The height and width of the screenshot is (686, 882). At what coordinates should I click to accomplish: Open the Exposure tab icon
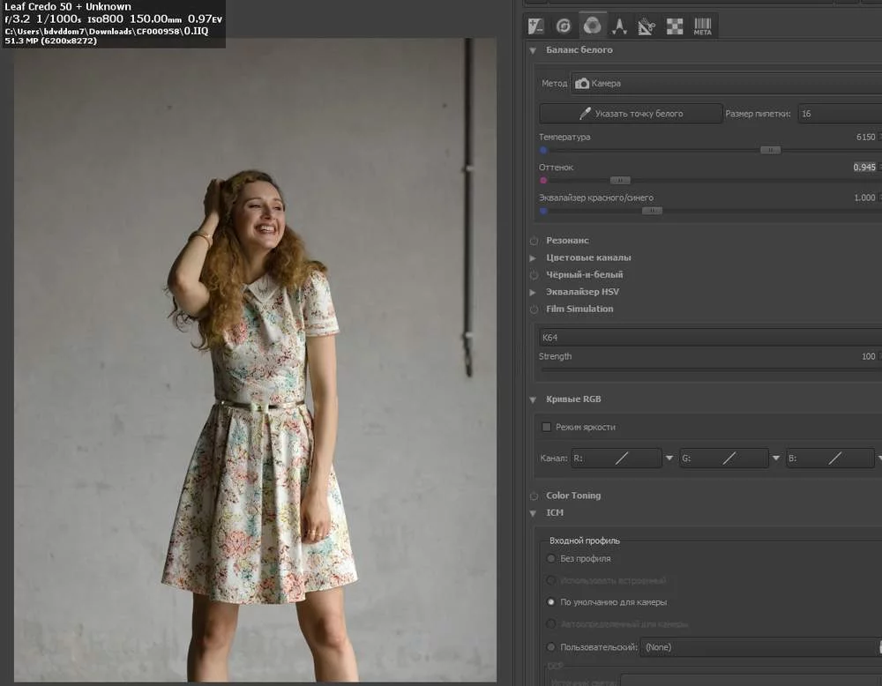535,26
